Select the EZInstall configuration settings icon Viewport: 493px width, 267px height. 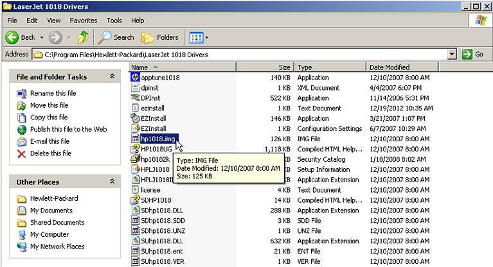135,128
